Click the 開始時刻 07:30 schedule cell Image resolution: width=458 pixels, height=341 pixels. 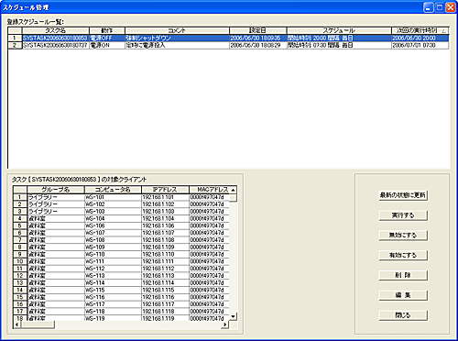[x=339, y=45]
